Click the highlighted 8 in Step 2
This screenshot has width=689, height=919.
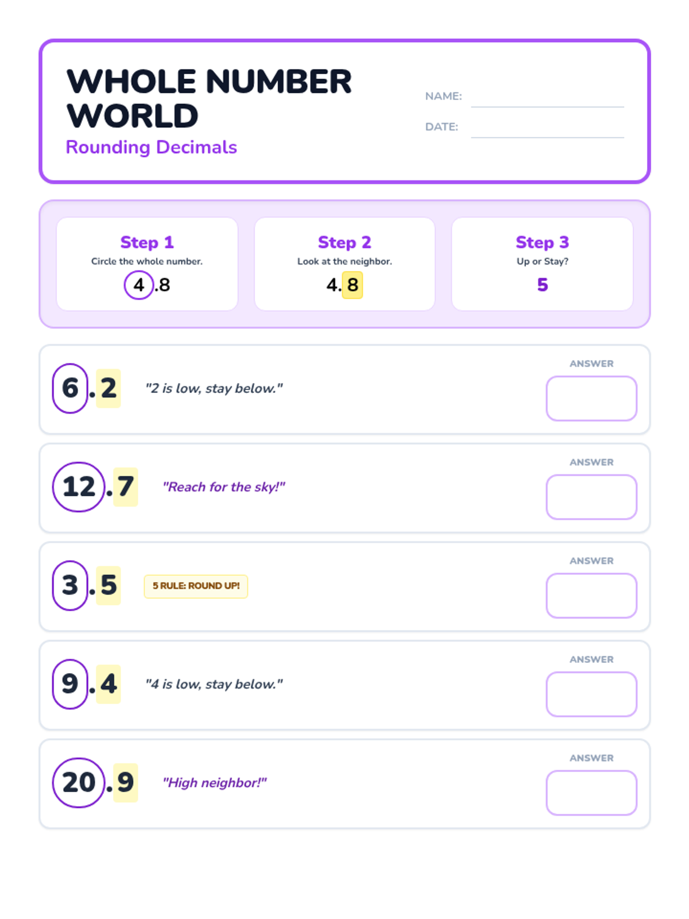(x=353, y=285)
